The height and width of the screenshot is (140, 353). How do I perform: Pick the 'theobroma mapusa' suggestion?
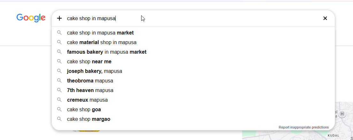(x=193, y=81)
